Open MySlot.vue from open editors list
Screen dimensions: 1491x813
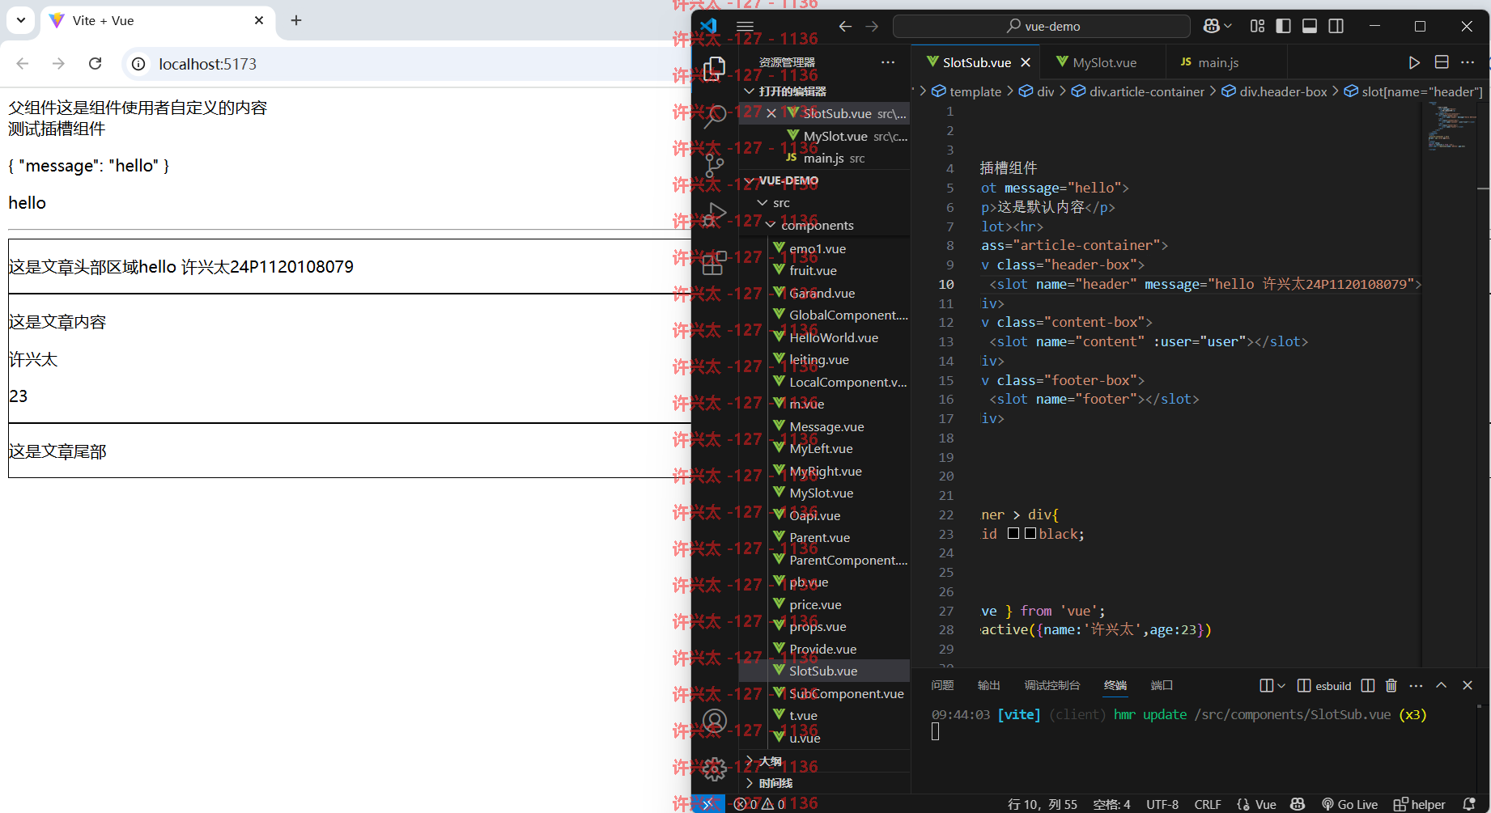point(824,136)
